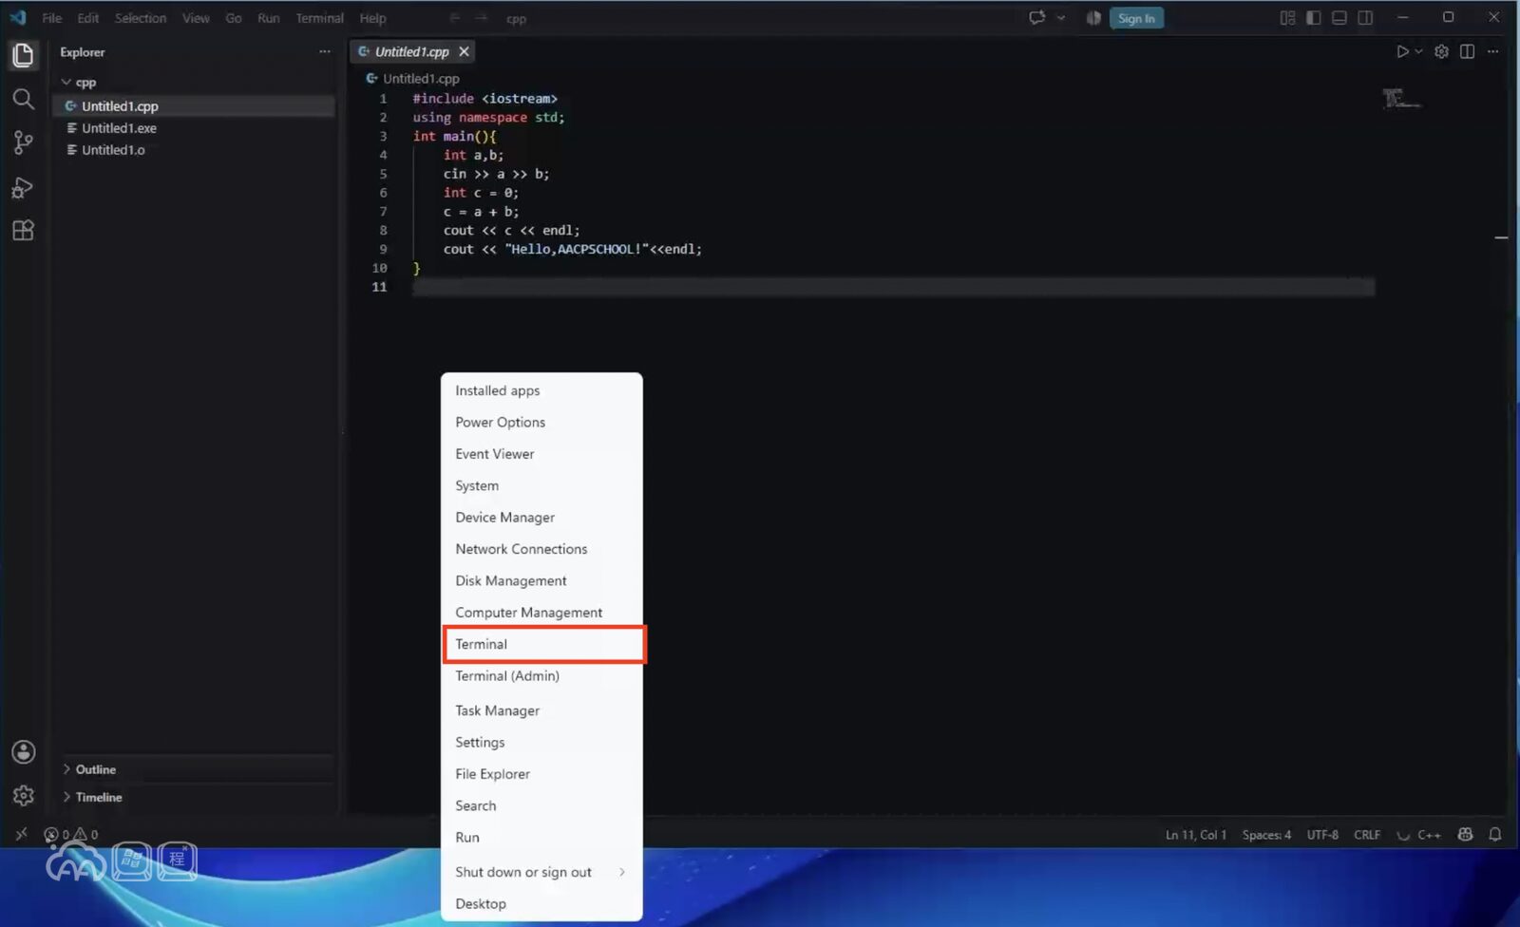Open the Customize Layout icon
Viewport: 1520px width, 927px height.
1287,18
